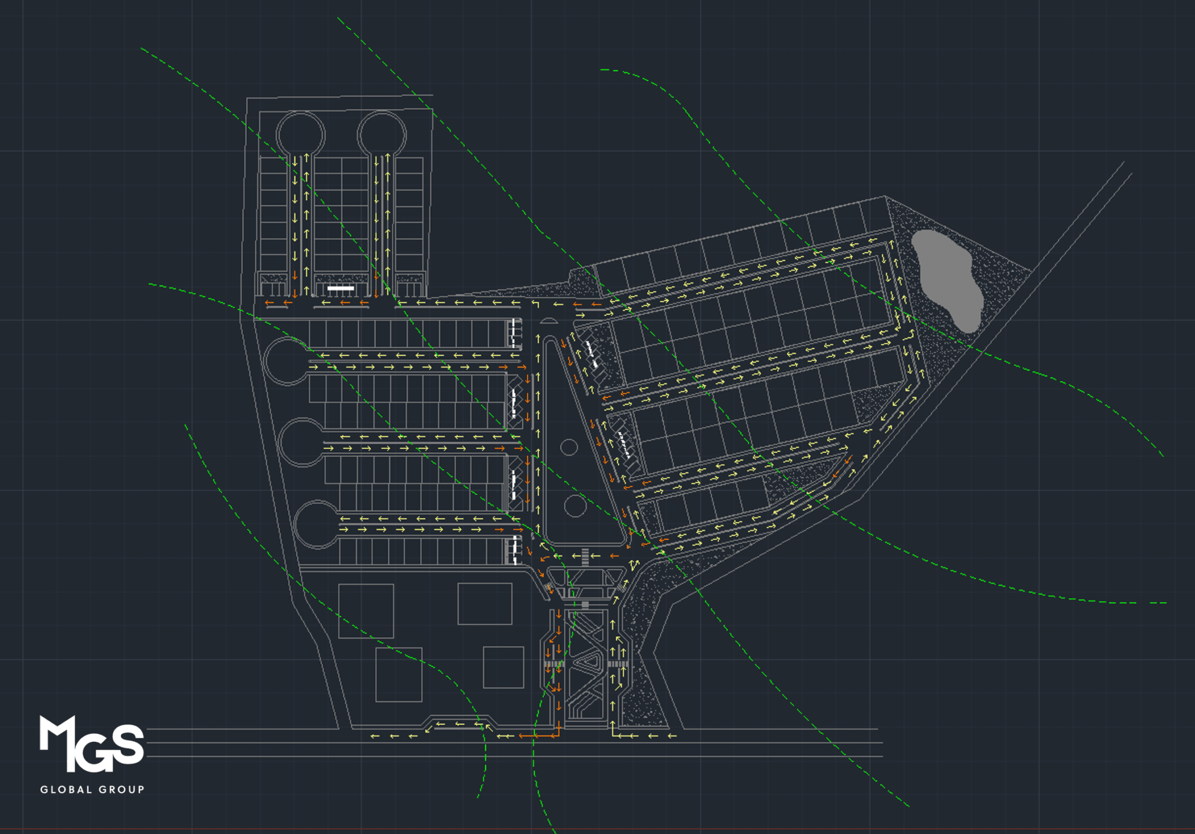Click the GLOBAL GROUP text under the logo
The image size is (1195, 834).
tap(92, 789)
